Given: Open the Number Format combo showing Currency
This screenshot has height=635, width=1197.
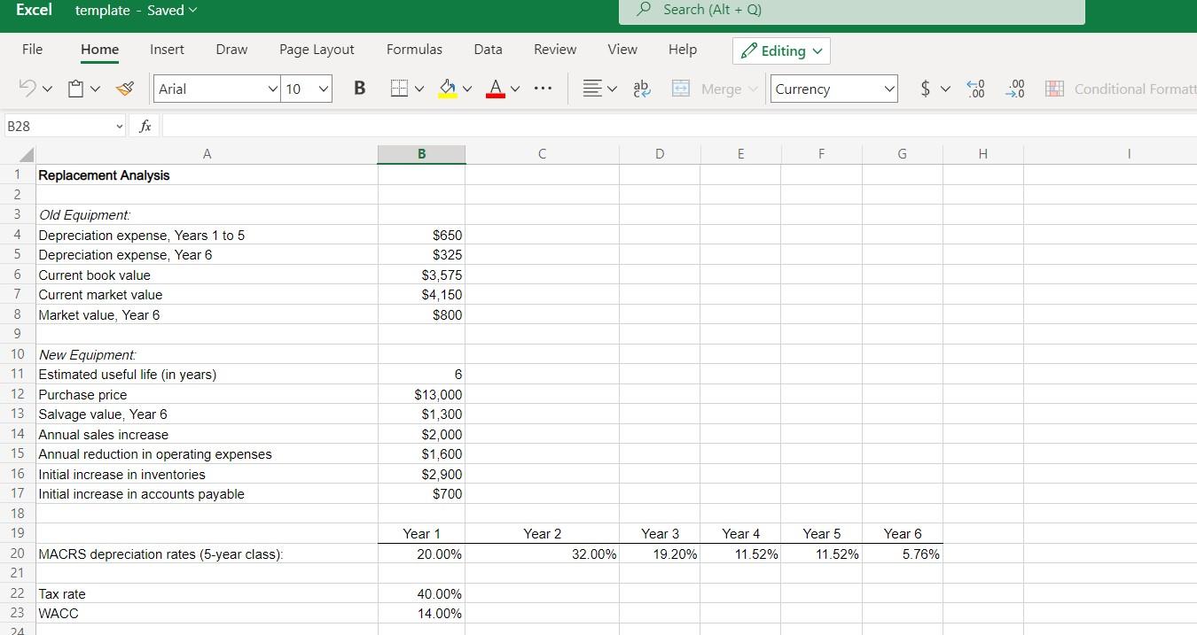Looking at the screenshot, I should pos(833,88).
